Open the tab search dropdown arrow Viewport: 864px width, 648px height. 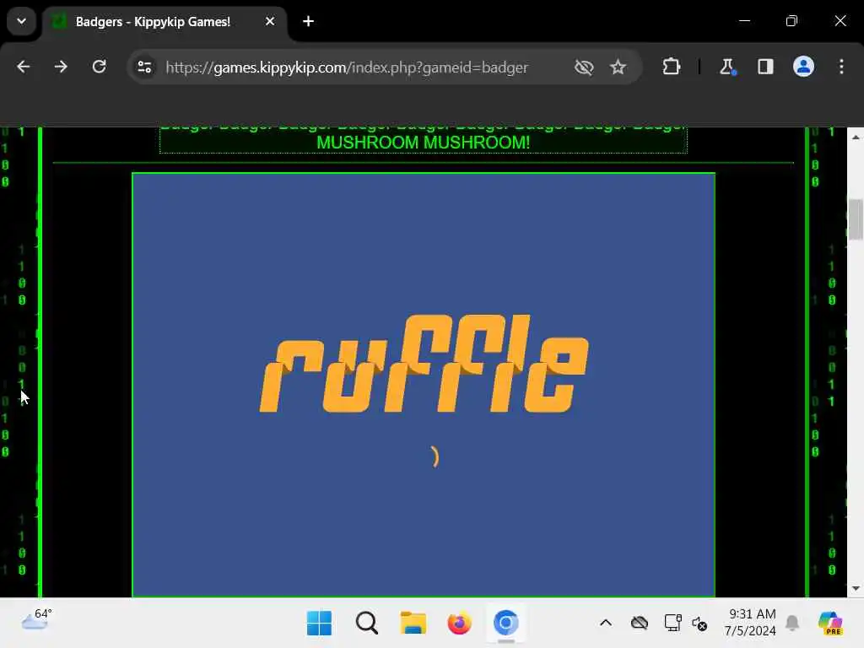tap(21, 21)
